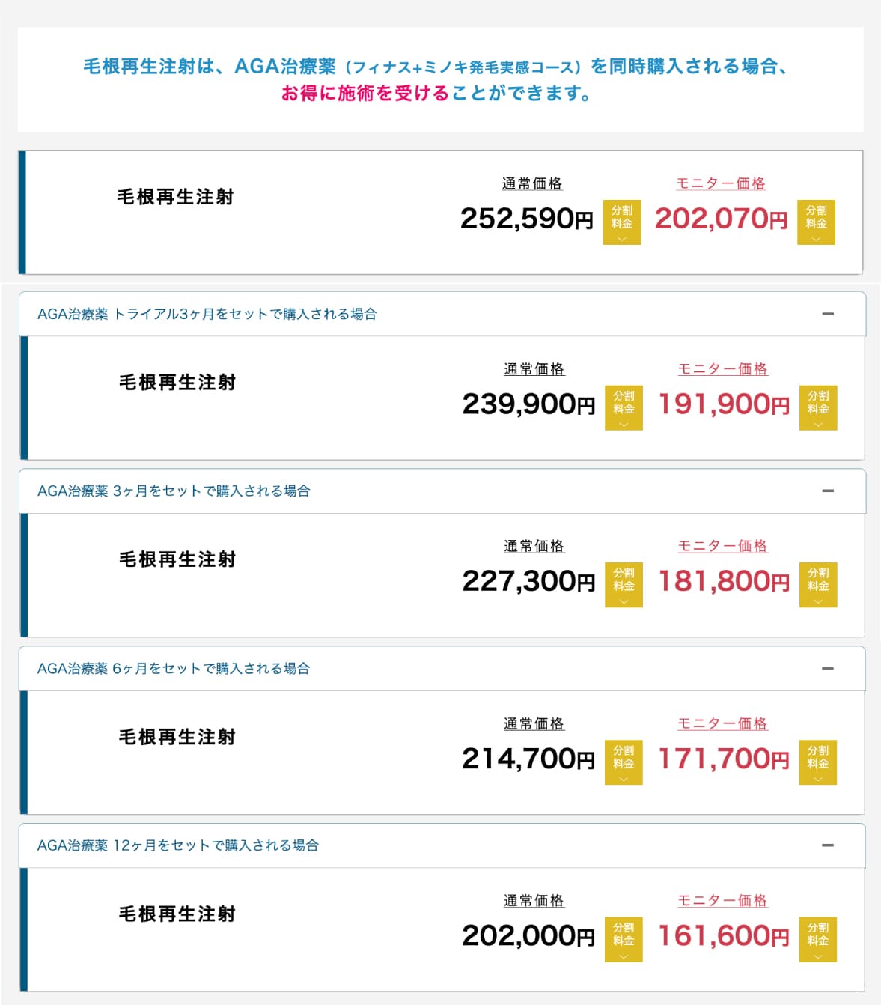This screenshot has width=881, height=1005.
Task: Click the モニター価格 link above 161,600円
Action: point(723,900)
